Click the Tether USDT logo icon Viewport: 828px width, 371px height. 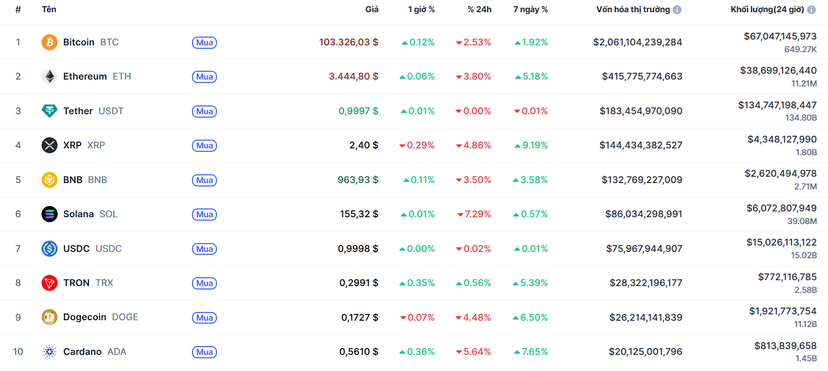tap(49, 111)
